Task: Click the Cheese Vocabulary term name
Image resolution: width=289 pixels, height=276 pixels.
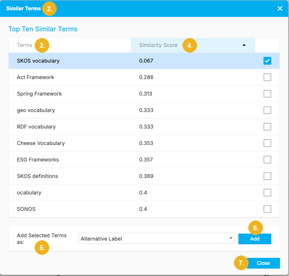Action: pyautogui.click(x=41, y=143)
